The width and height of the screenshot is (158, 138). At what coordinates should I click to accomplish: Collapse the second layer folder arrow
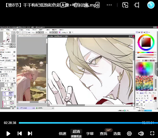coord(6,89)
